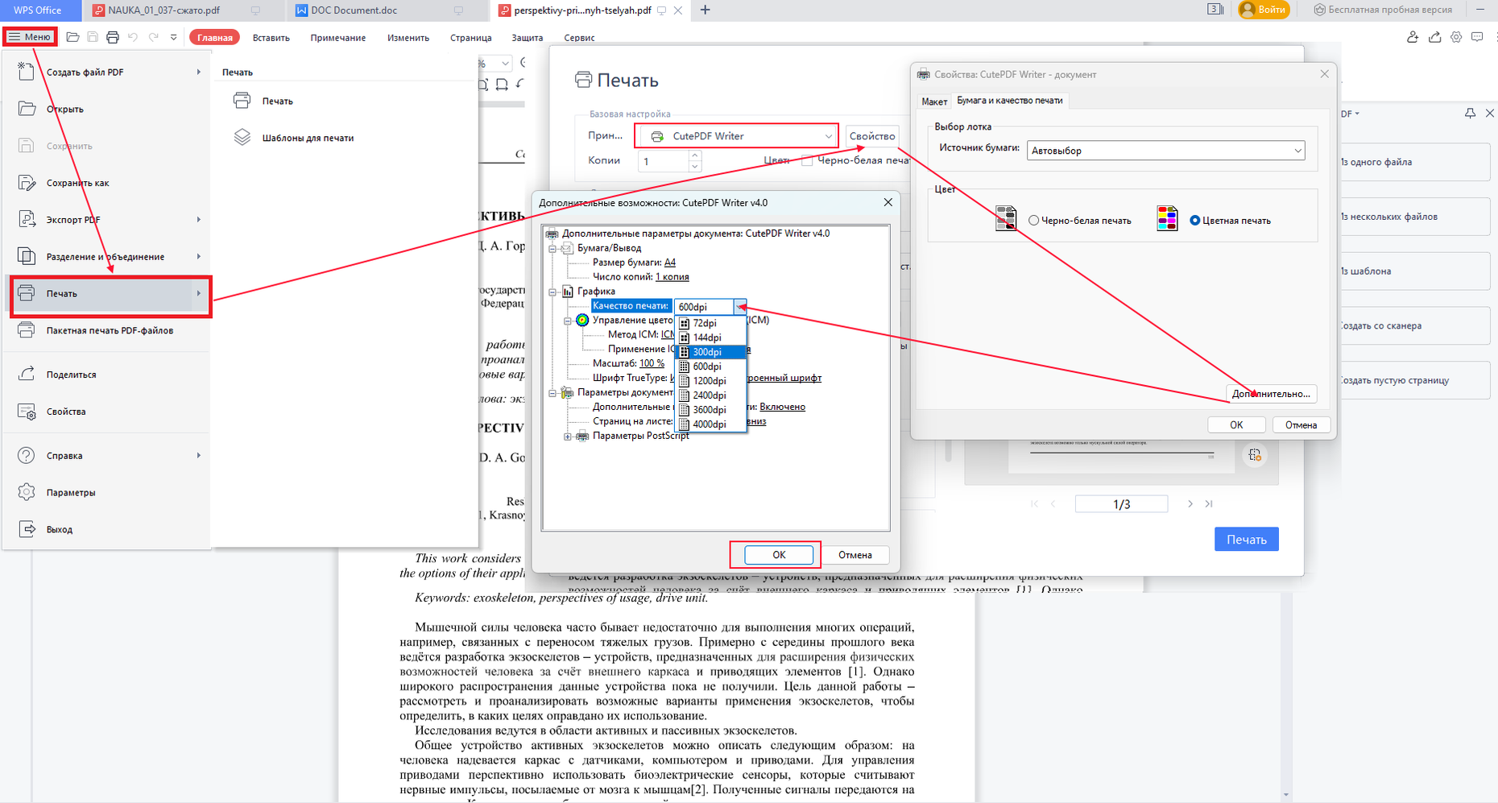Screen dimensions: 1498x803
Task: Click Пакетная печать PDF-файлов icon
Action: [x=27, y=330]
